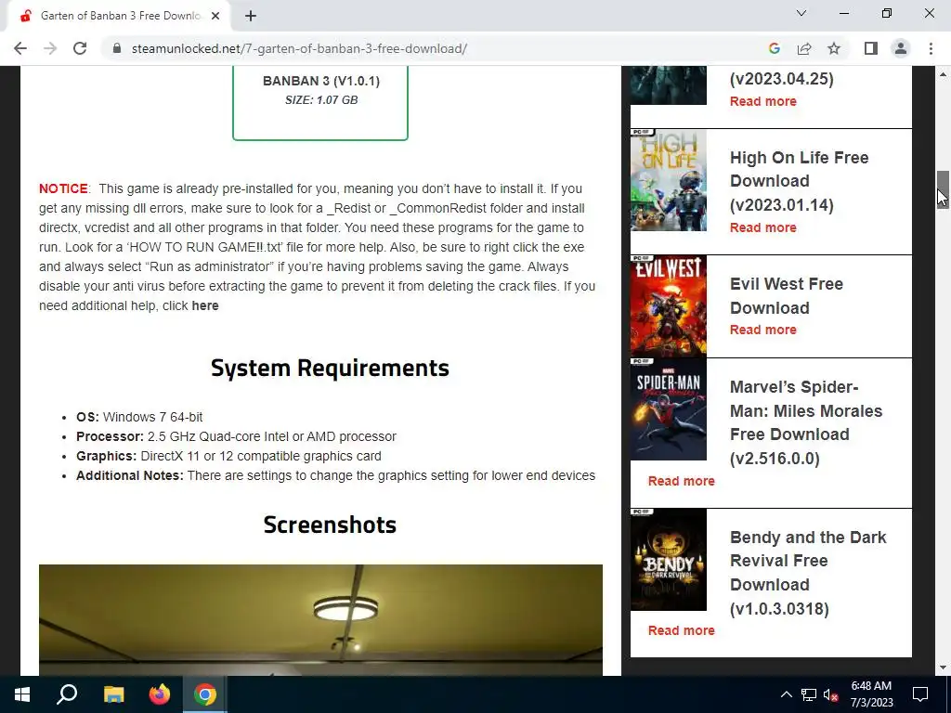Viewport: 951px width, 713px height.
Task: Click the 'here' help link
Action: (x=205, y=305)
